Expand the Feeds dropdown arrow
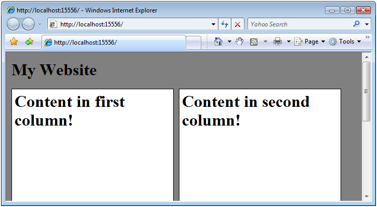 pyautogui.click(x=265, y=42)
